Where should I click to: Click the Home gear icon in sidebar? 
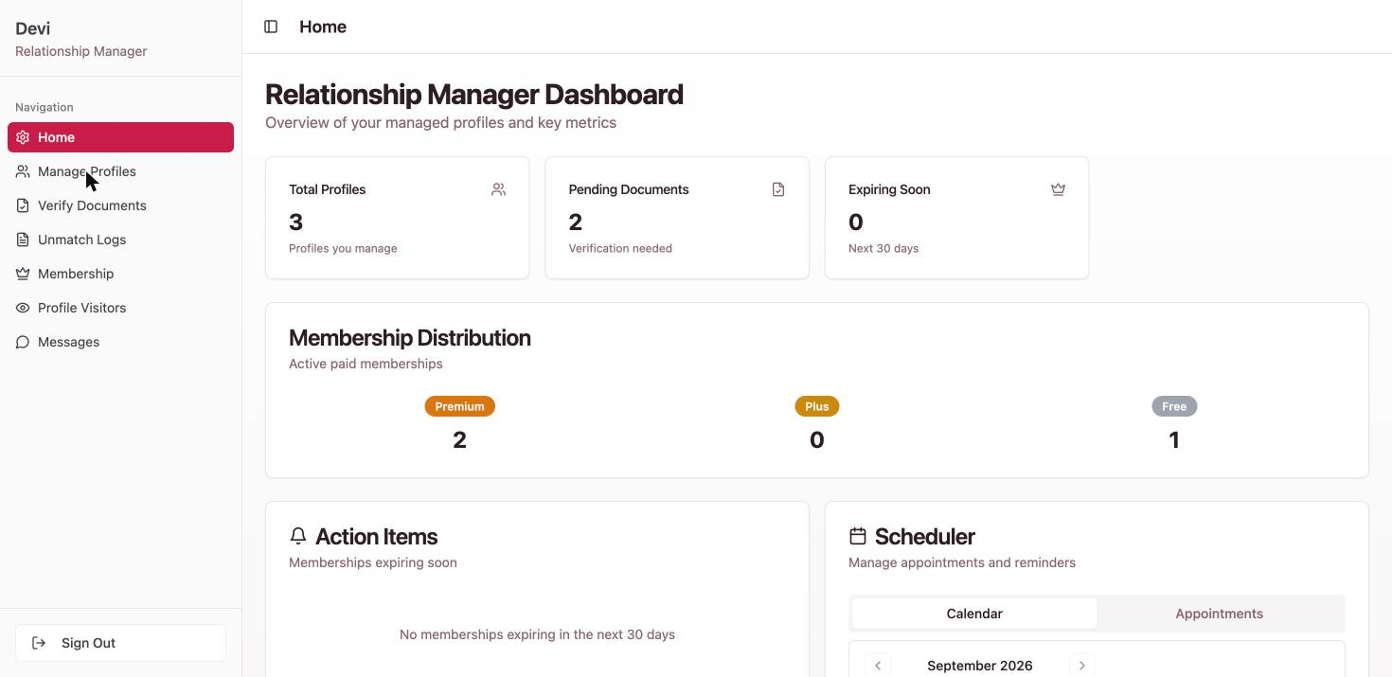pyautogui.click(x=23, y=137)
